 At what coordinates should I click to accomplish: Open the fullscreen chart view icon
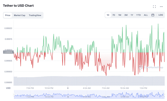(x=154, y=7)
